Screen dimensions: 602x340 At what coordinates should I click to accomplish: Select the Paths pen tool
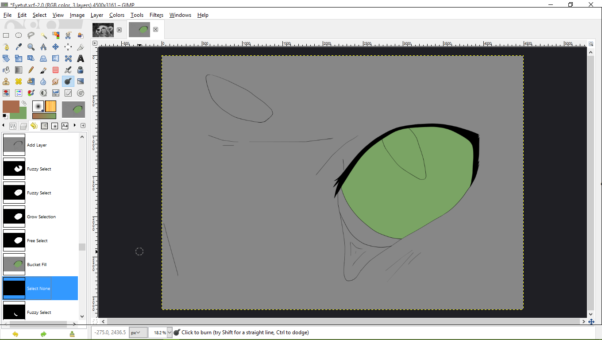6,47
